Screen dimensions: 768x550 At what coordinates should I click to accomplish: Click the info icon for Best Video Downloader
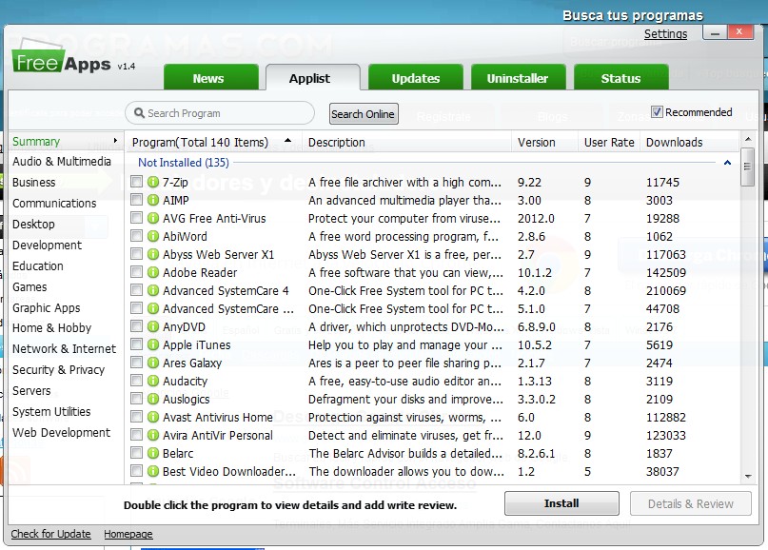153,472
